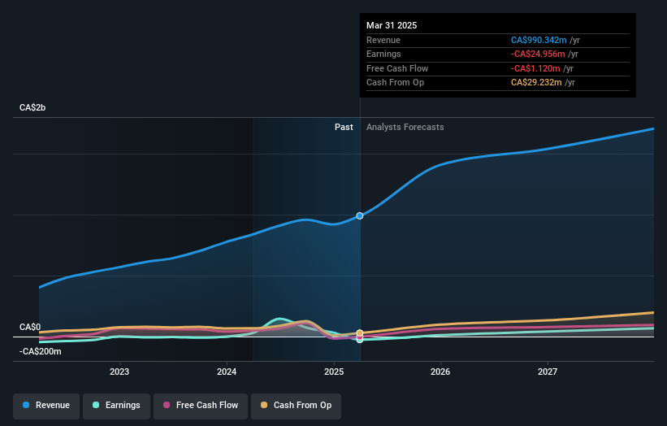Click the 2023 x-axis label
The height and width of the screenshot is (426, 667).
tap(119, 372)
